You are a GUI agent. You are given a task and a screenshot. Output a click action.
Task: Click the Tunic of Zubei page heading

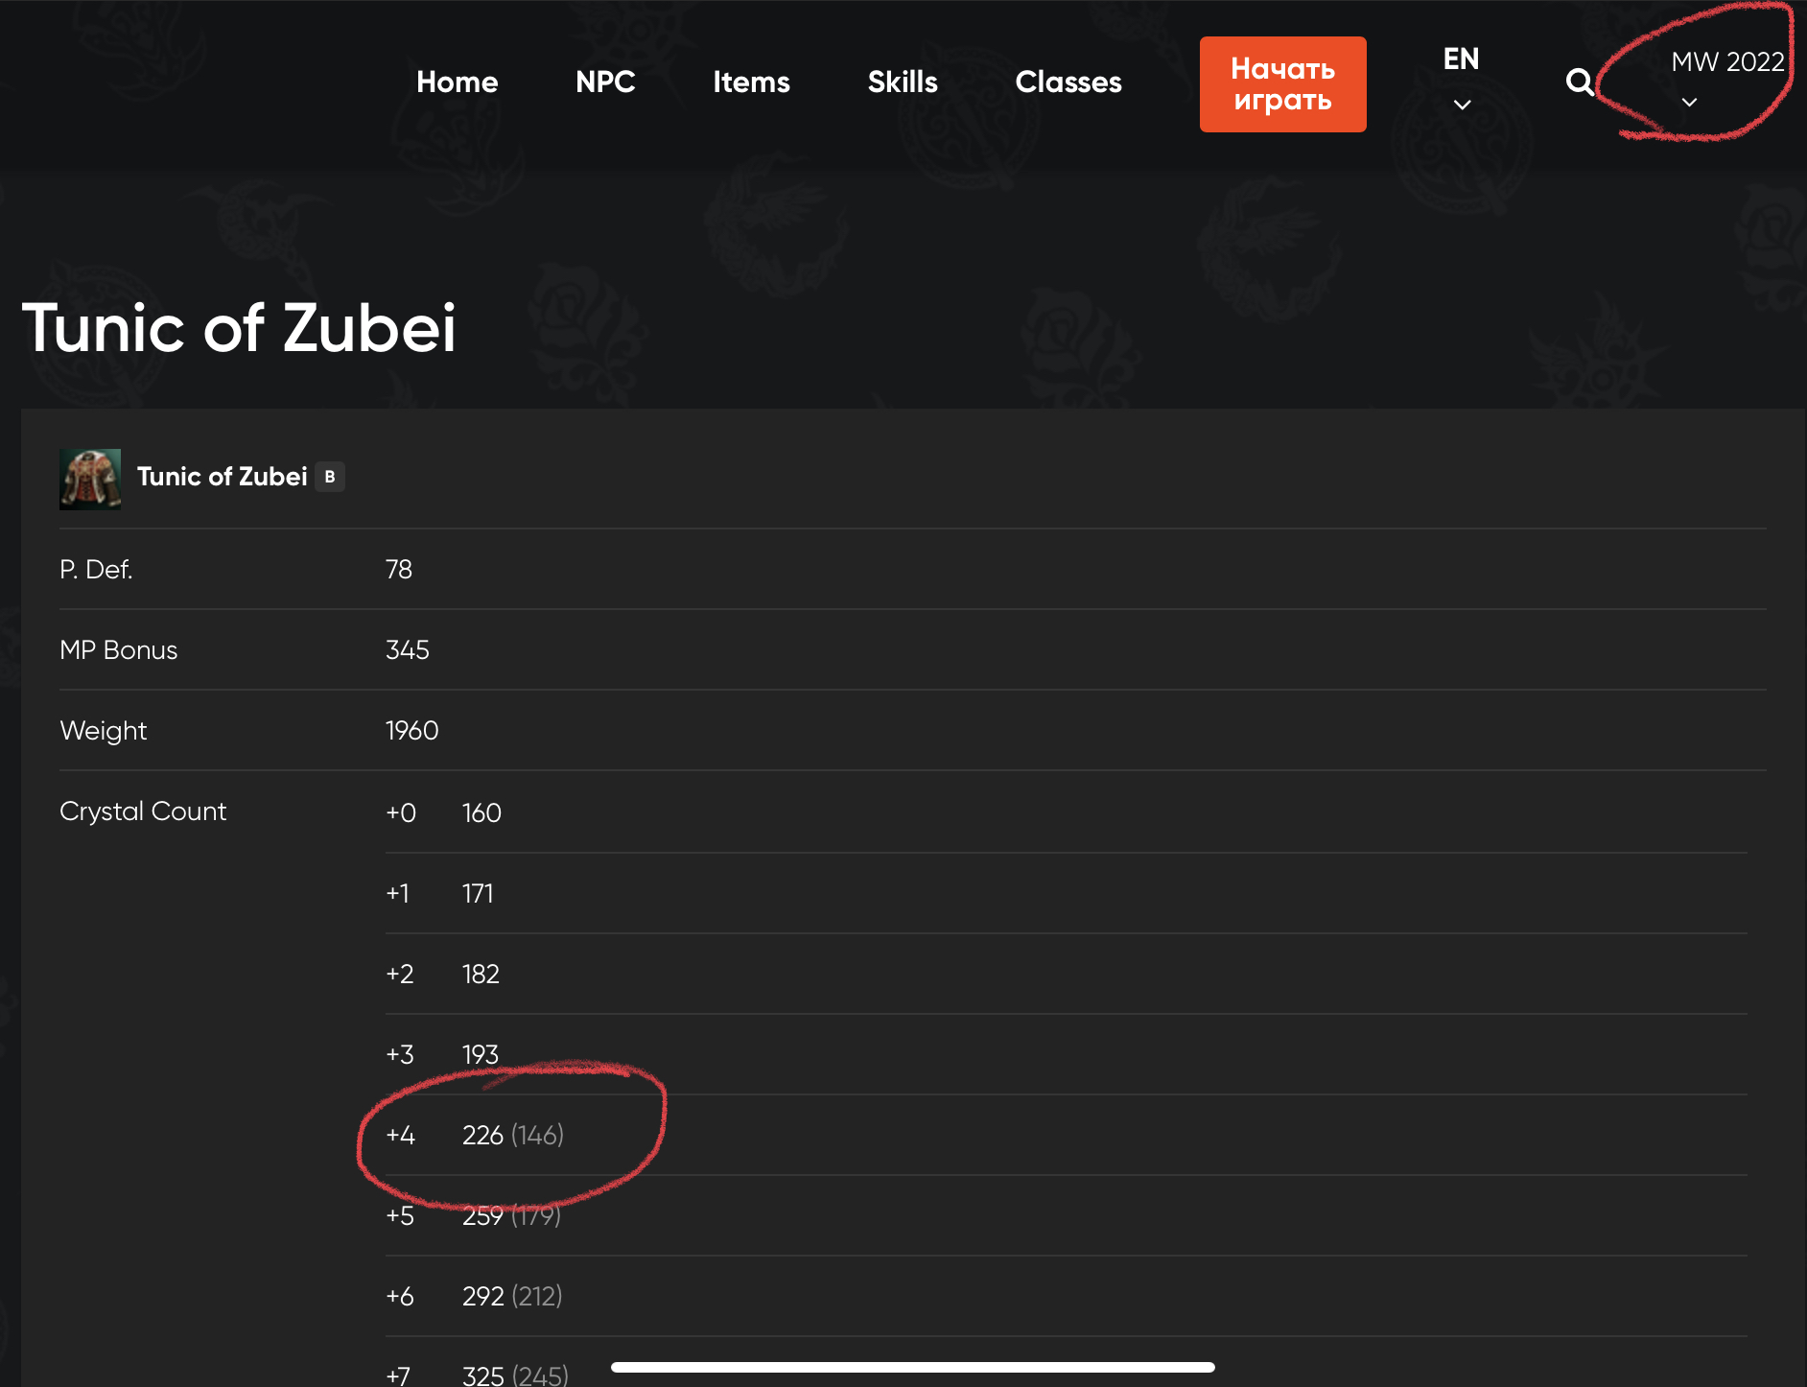coord(239,328)
